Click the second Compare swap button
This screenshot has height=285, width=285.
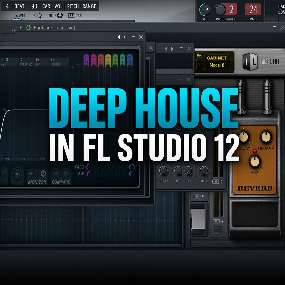coord(65,174)
